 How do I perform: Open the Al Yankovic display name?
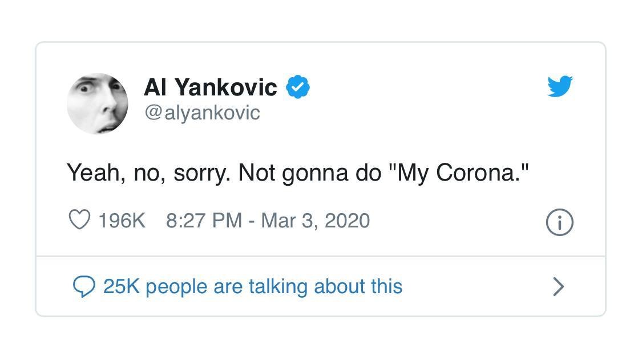click(x=210, y=87)
